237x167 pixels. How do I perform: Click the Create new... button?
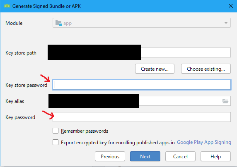[155, 69]
